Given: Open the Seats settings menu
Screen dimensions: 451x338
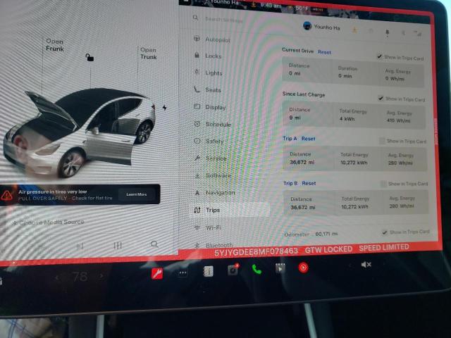Looking at the screenshot, I should coord(208,89).
